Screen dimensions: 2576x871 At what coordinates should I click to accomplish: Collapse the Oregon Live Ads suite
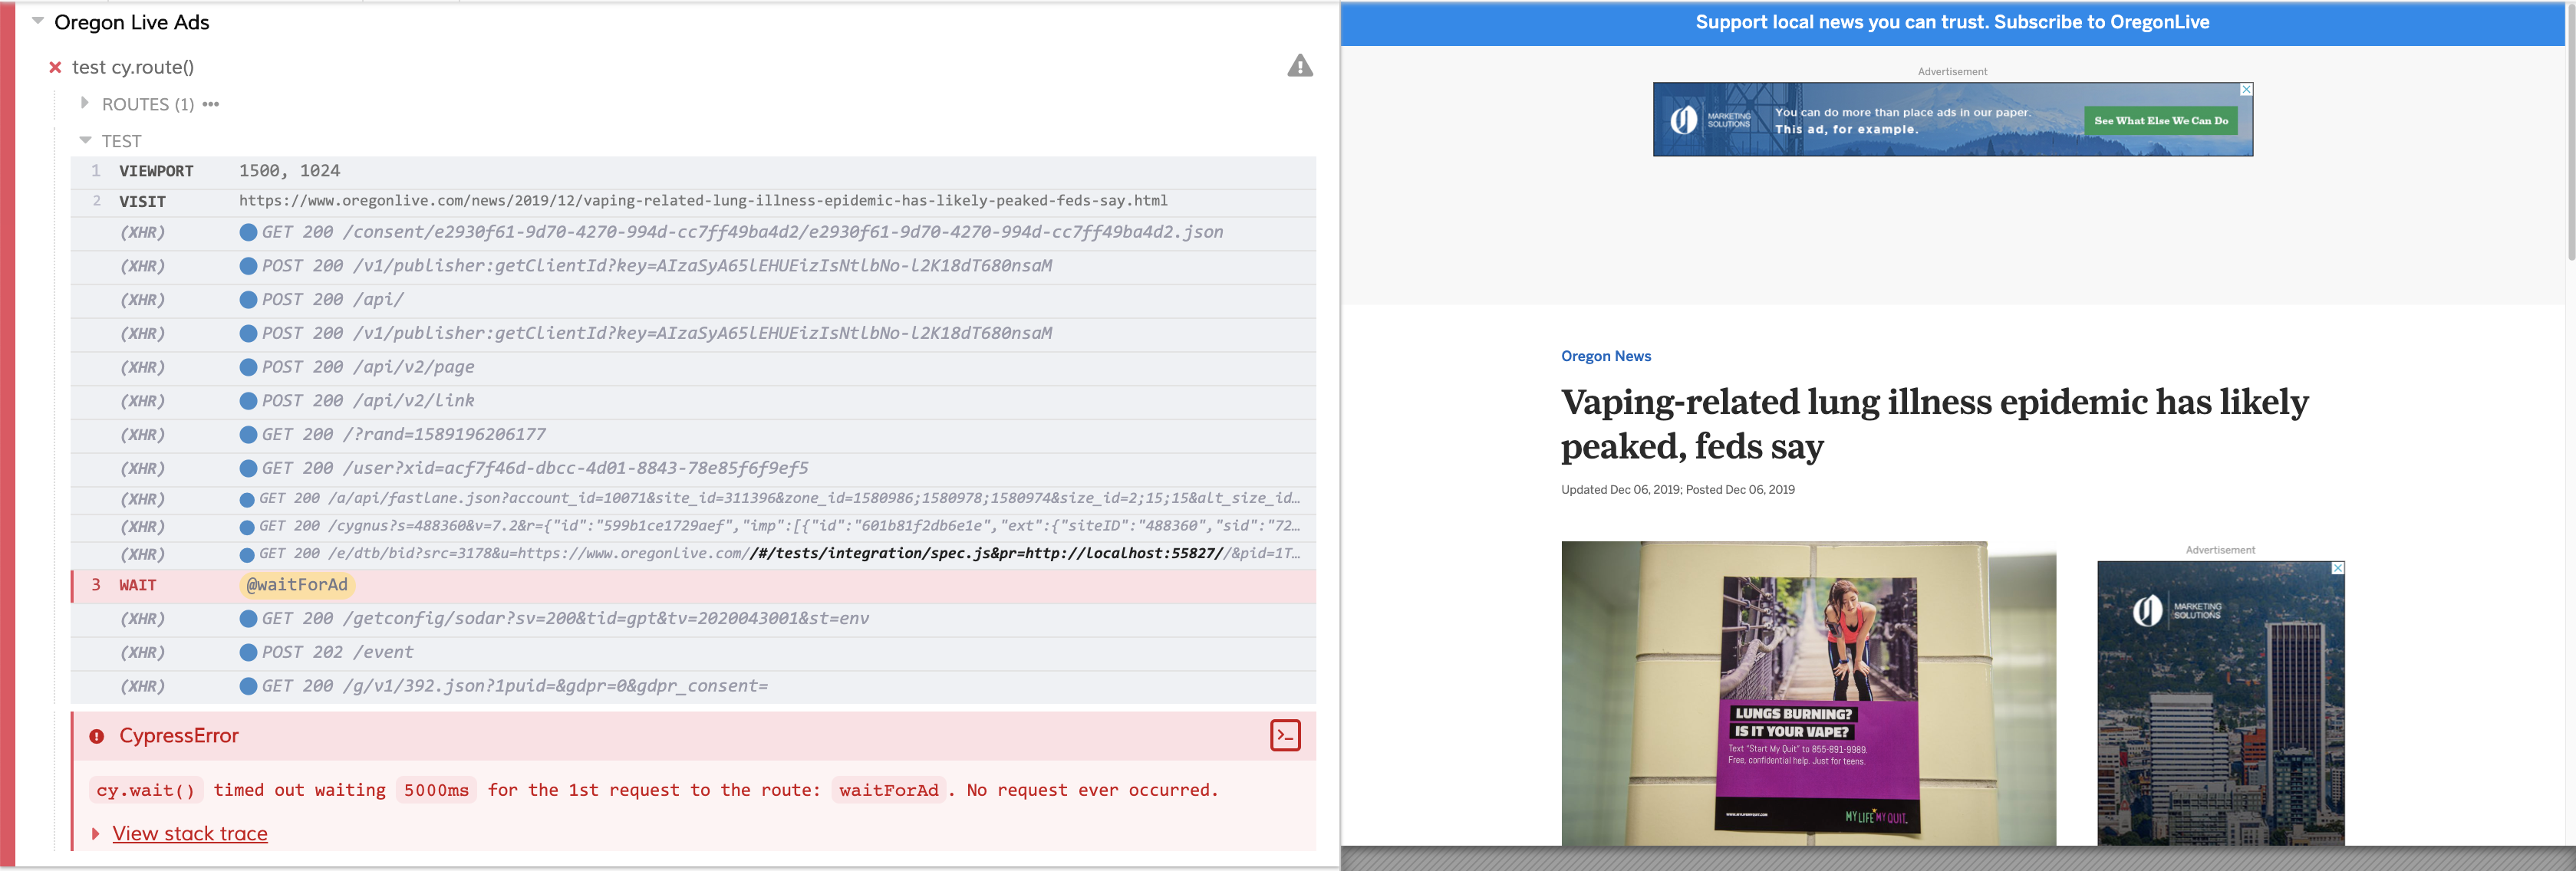tap(37, 22)
